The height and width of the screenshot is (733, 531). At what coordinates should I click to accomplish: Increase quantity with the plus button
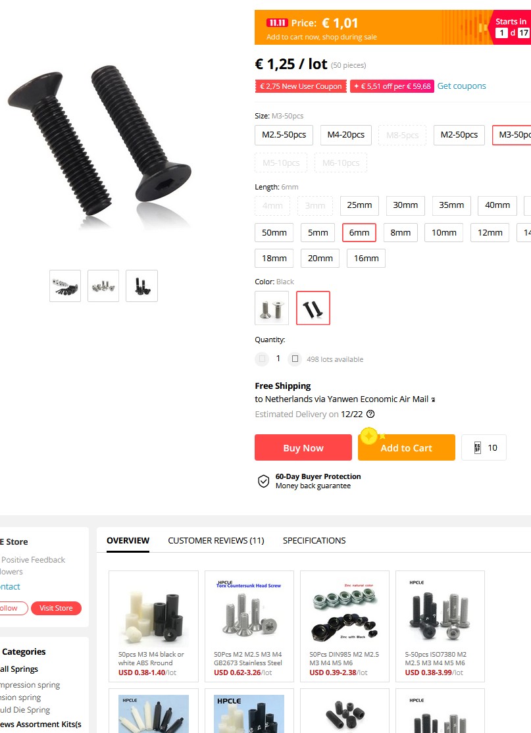point(295,359)
